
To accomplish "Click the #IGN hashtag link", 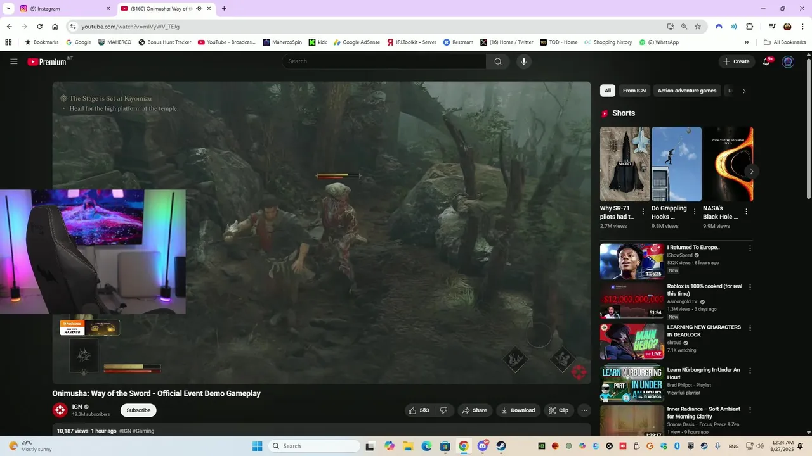I will coord(125,431).
